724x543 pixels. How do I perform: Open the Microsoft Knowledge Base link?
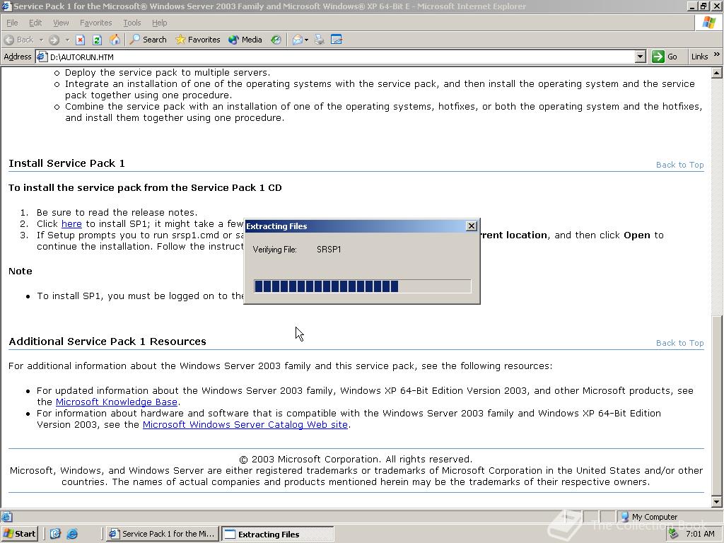pos(117,402)
